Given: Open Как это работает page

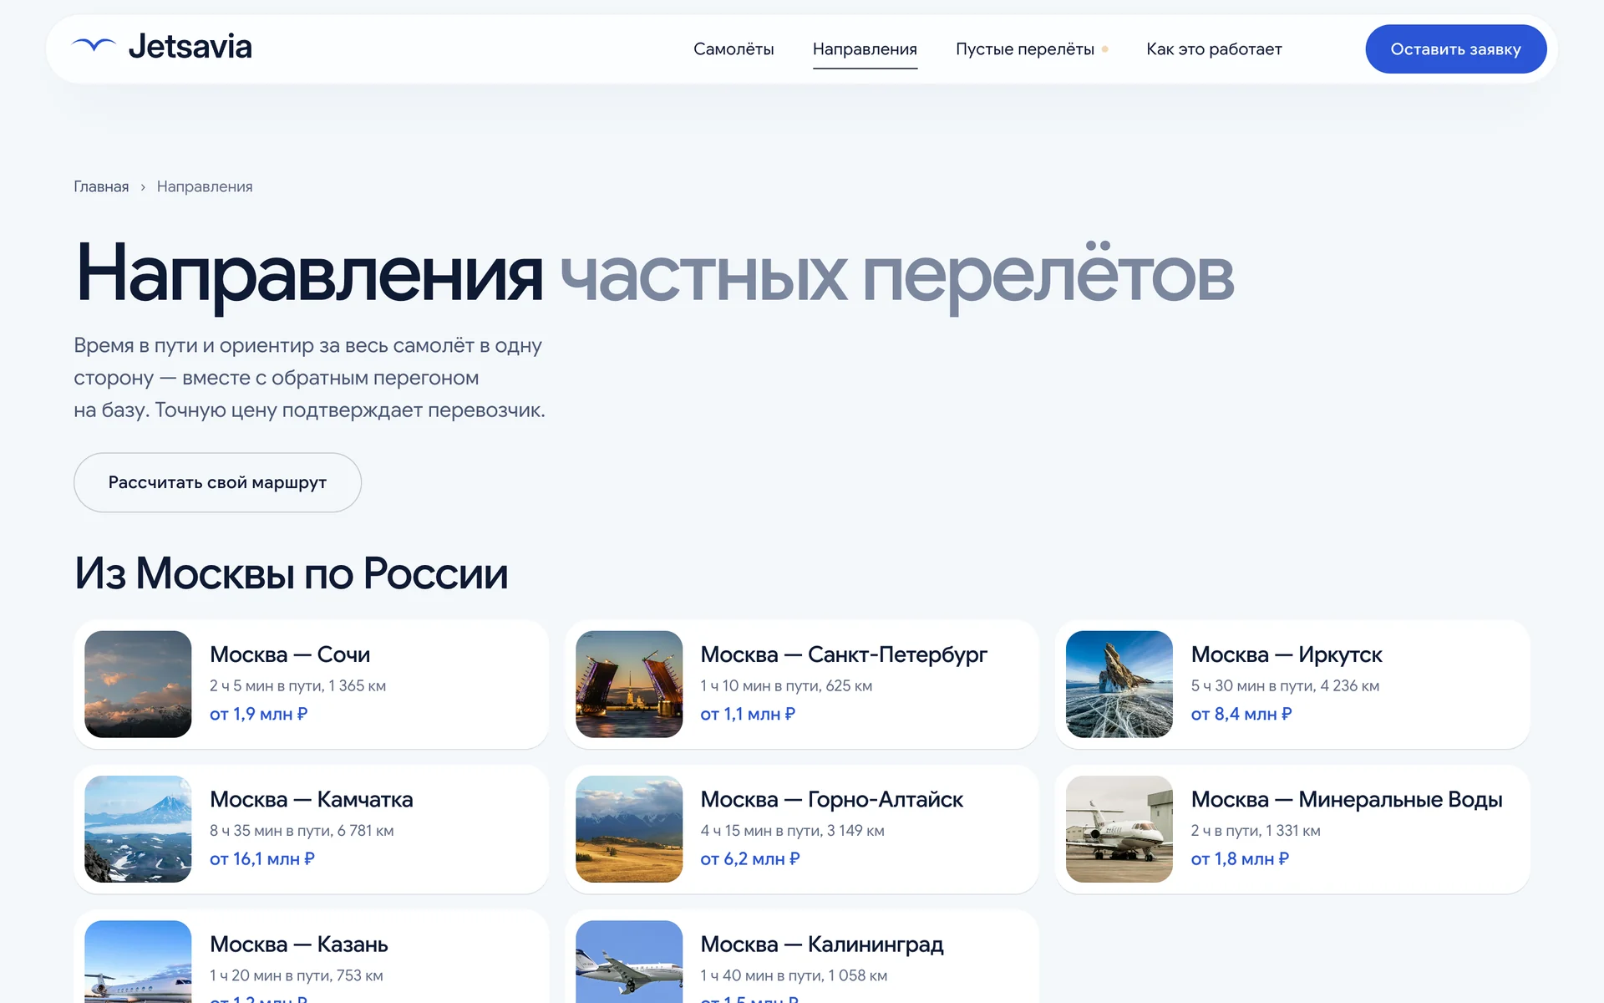Looking at the screenshot, I should tap(1214, 49).
